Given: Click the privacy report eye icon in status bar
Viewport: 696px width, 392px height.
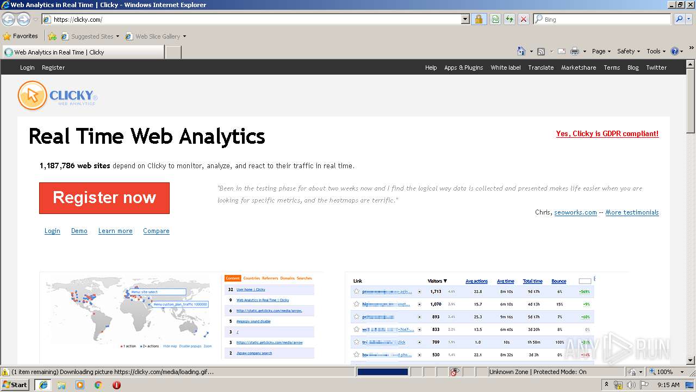Looking at the screenshot, I should 455,372.
